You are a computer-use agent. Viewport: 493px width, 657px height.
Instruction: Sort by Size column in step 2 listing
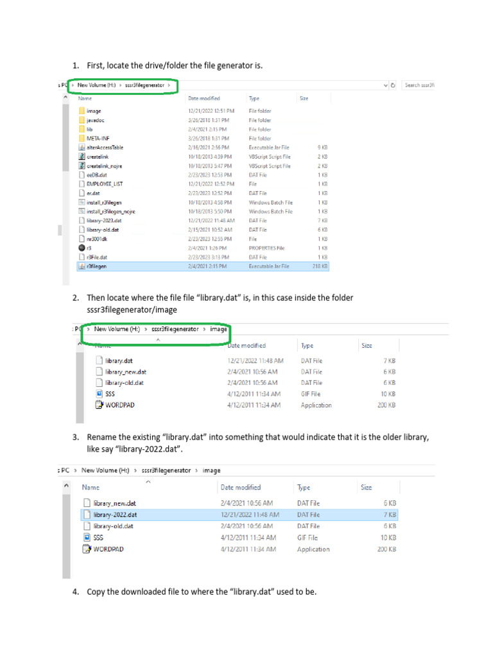point(367,346)
